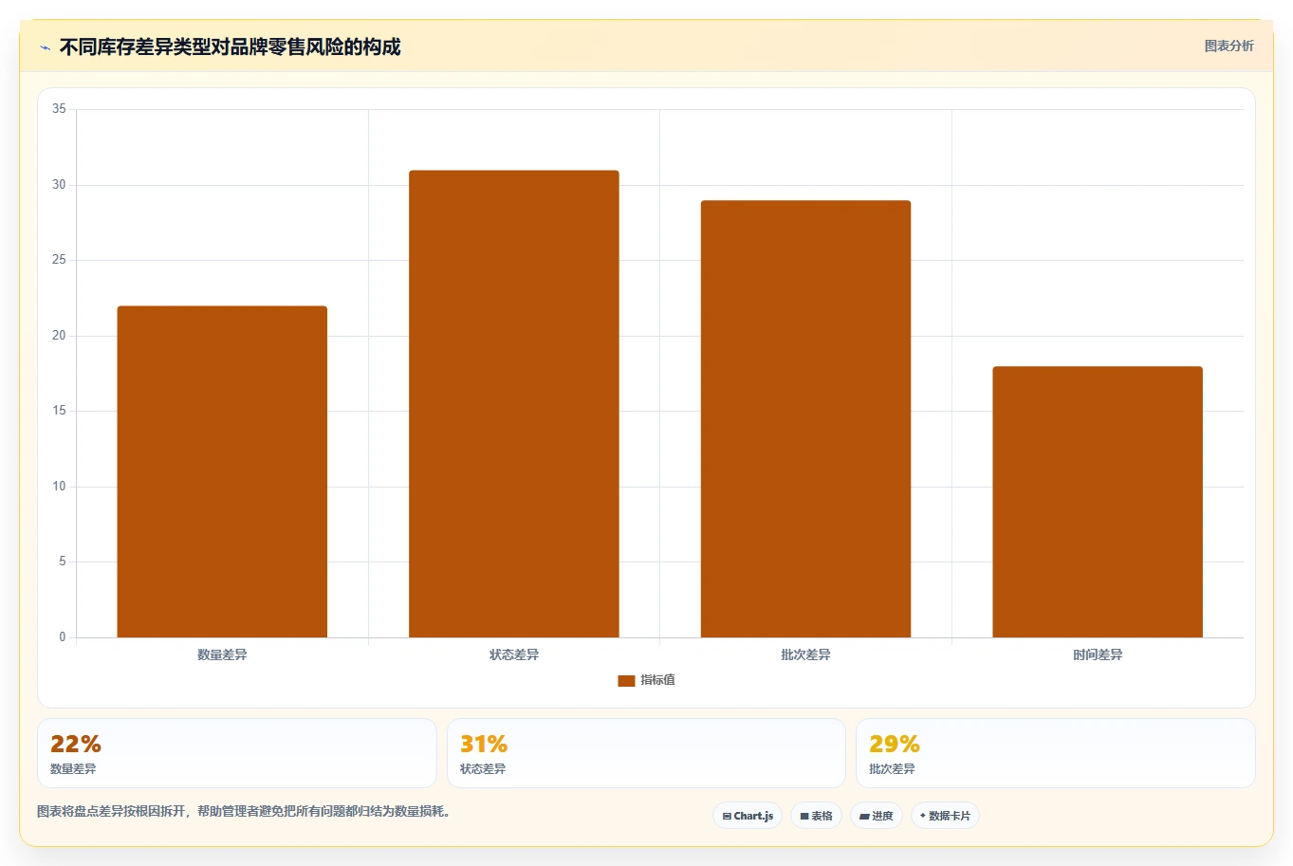Select the Chart.js tag chip

(748, 816)
